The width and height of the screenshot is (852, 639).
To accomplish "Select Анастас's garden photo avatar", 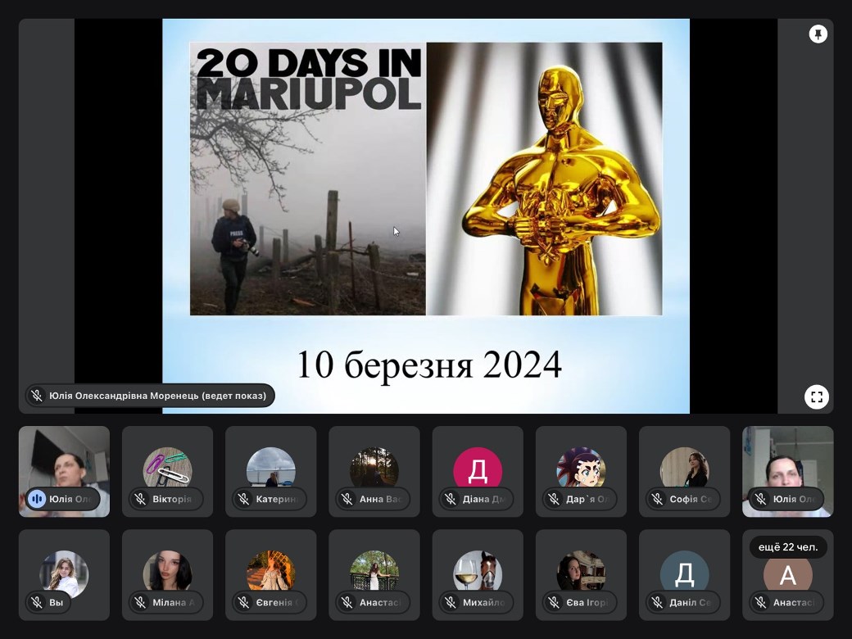I will pos(374,572).
